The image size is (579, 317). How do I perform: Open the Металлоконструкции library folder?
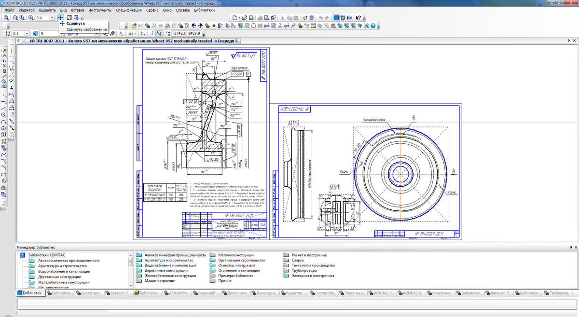[235, 255]
